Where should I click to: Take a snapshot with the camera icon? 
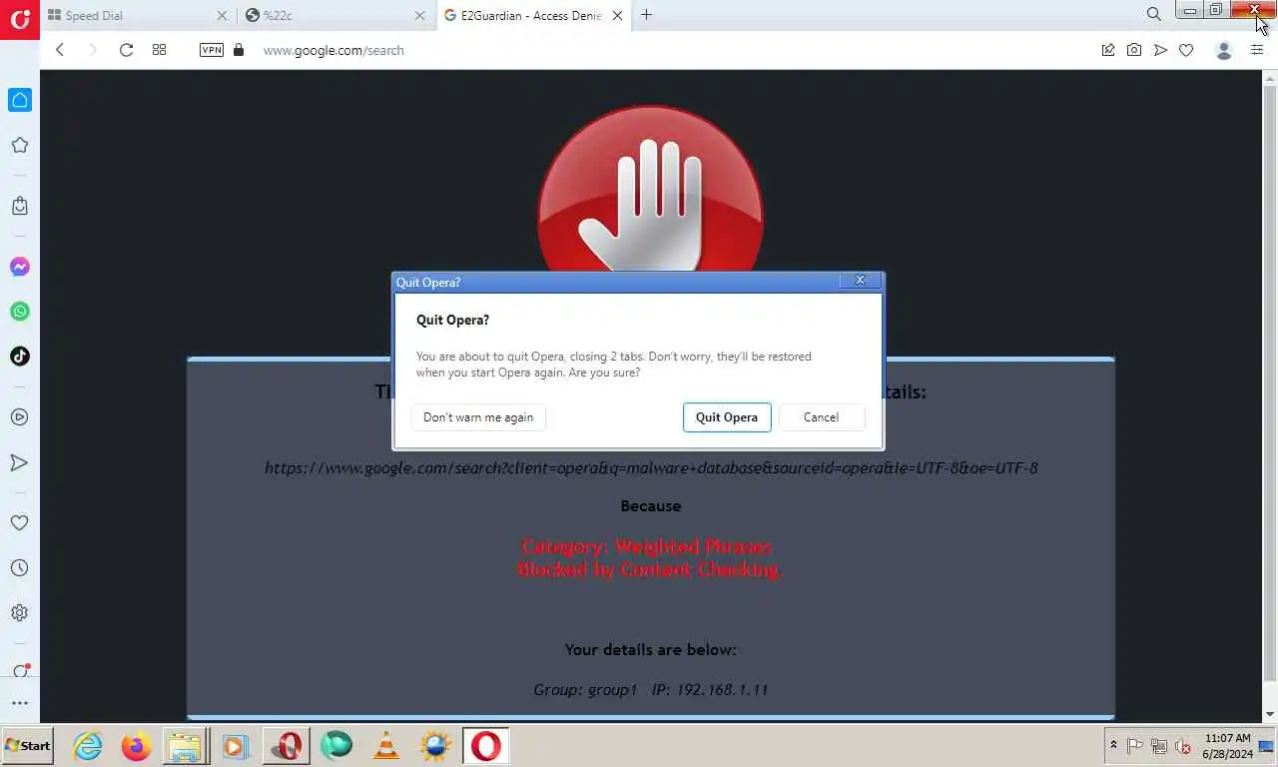coord(1134,50)
